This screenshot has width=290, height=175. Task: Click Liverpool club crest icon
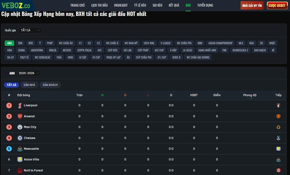click(20, 105)
